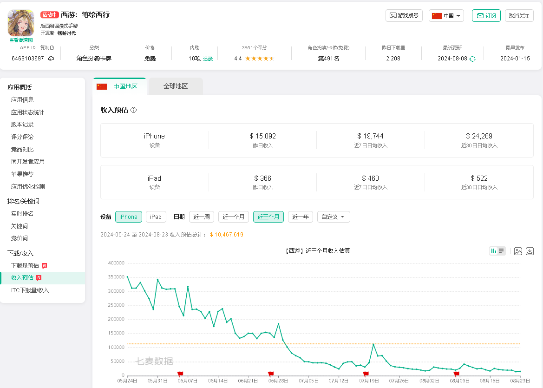Viewport: 543px width, 388px height.
Task: Click APP ID number 6469103697
Action: tap(28, 59)
